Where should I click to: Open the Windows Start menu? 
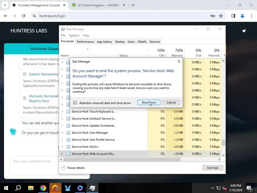(6, 188)
